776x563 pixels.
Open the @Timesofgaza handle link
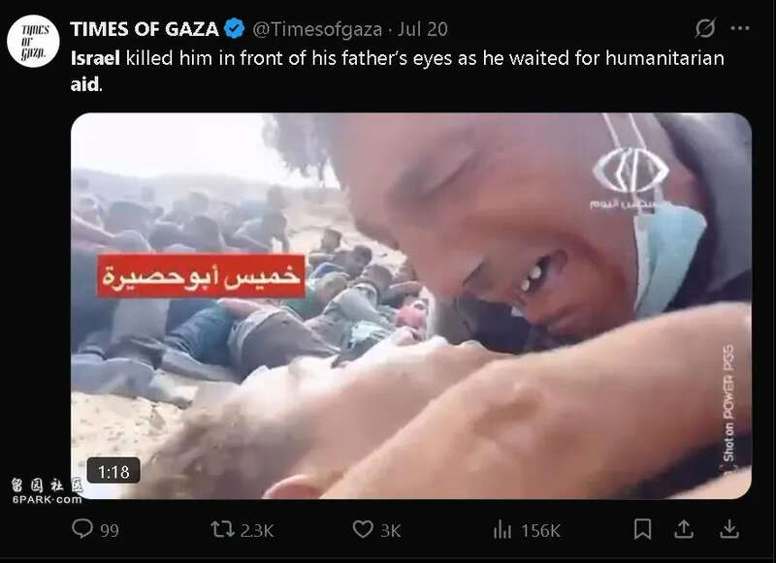[317, 29]
